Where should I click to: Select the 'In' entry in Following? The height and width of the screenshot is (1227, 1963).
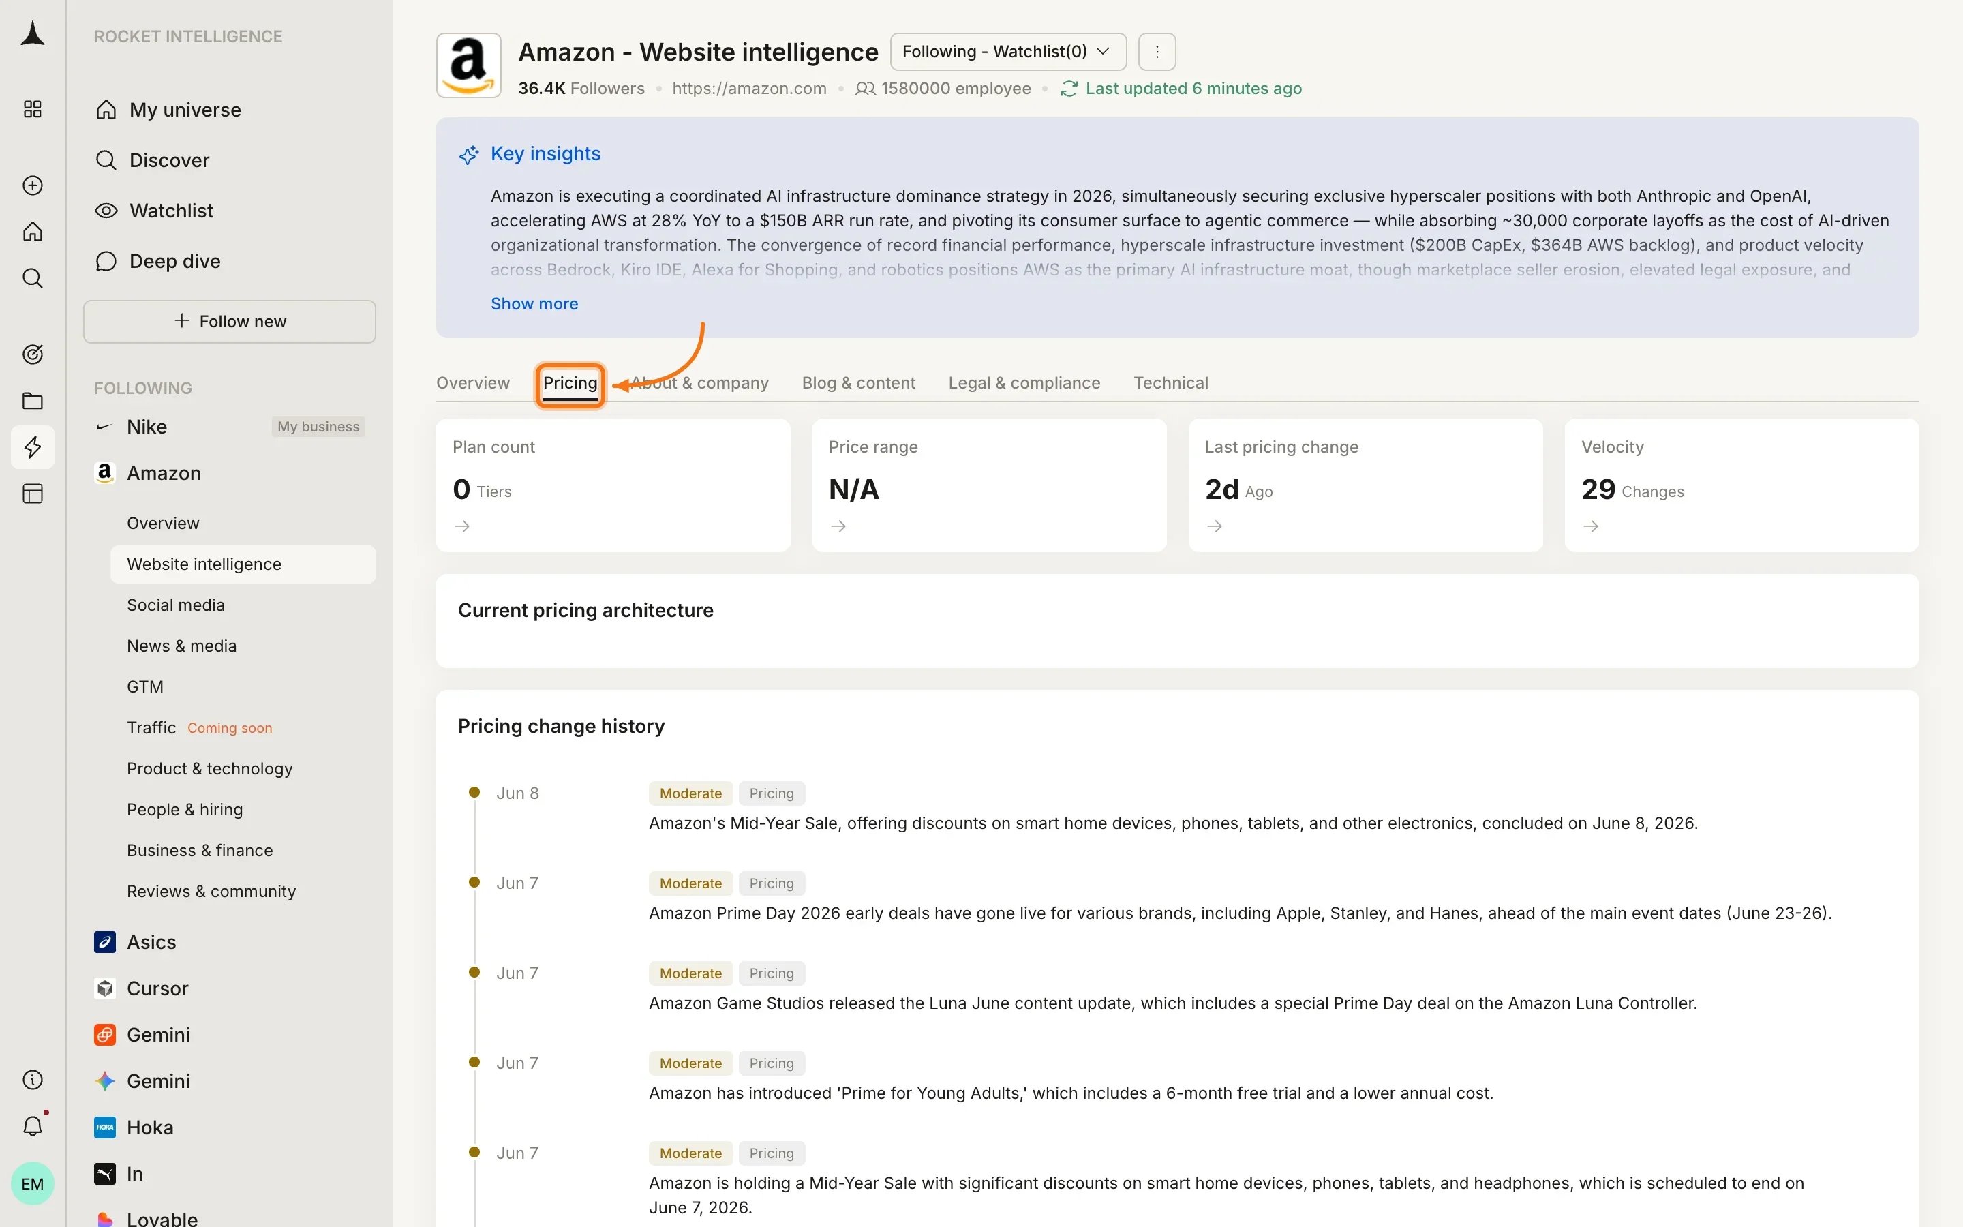tap(135, 1173)
